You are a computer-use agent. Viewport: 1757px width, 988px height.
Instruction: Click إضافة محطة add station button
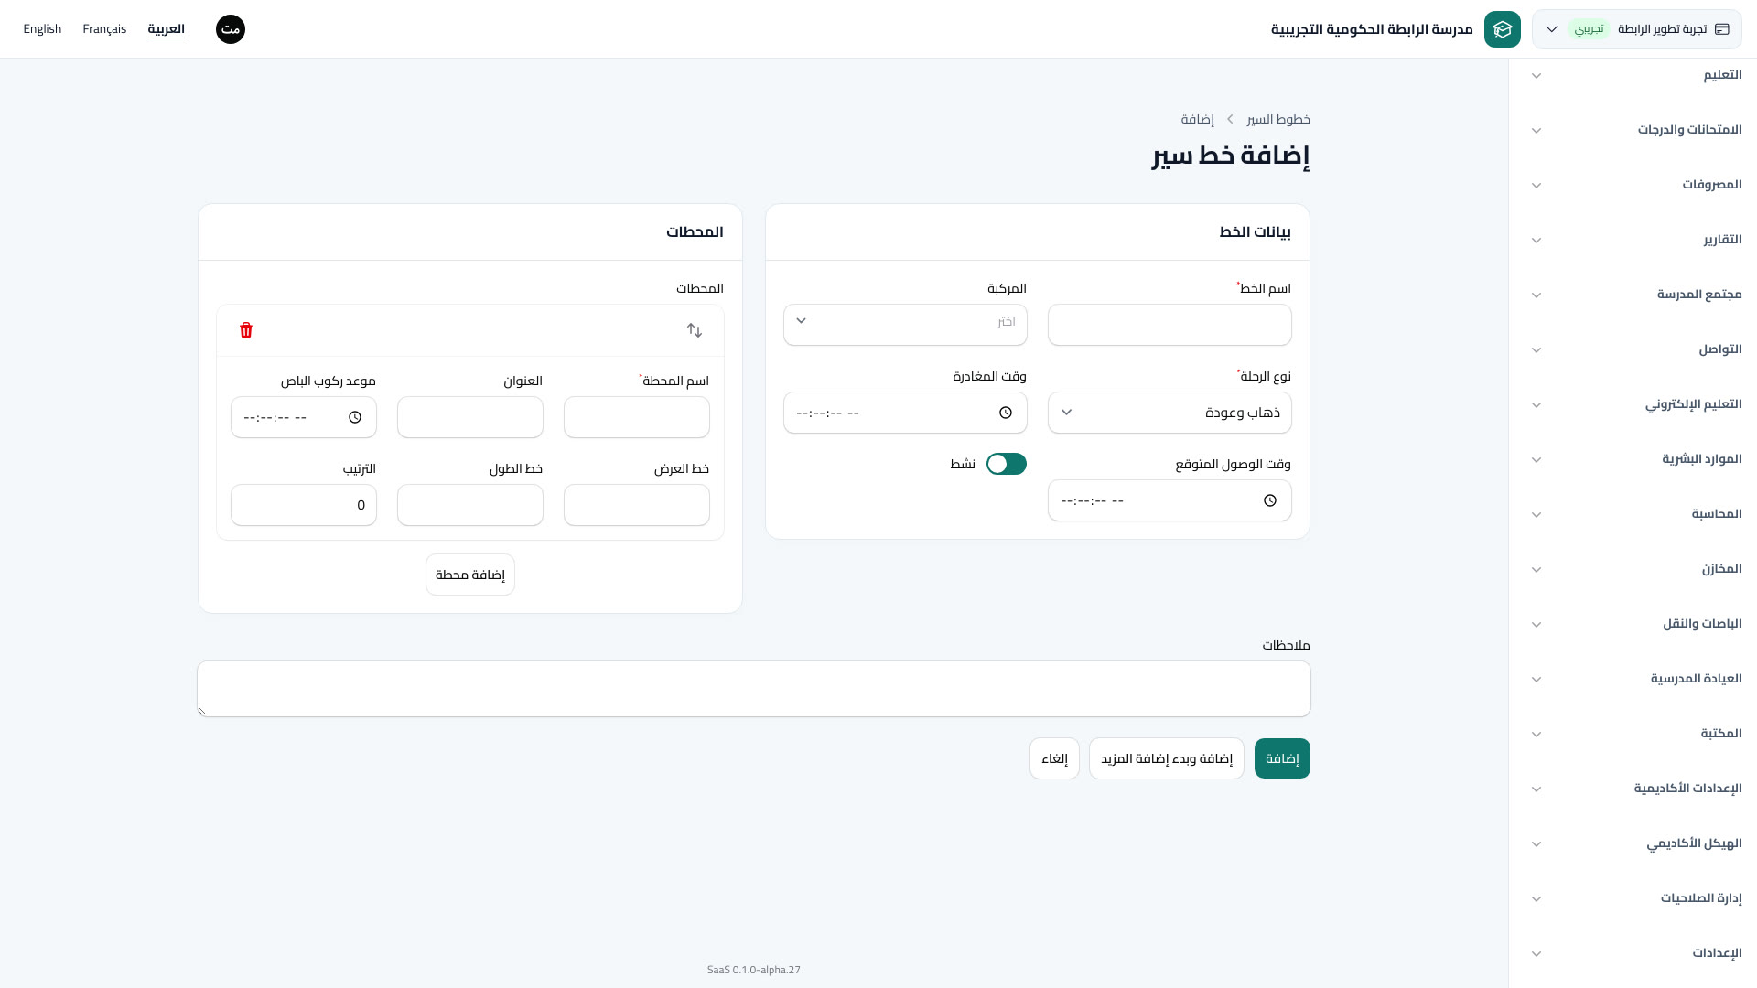tap(470, 575)
